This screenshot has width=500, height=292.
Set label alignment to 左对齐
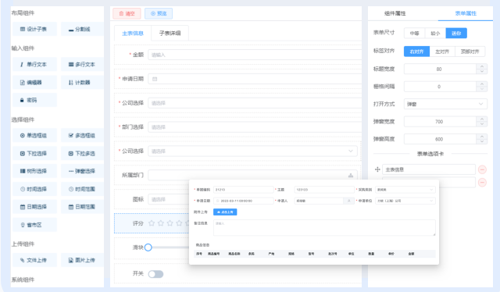pyautogui.click(x=442, y=52)
